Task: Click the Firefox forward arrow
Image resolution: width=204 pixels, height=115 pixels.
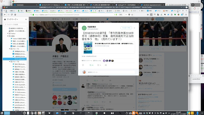Action: point(8,15)
